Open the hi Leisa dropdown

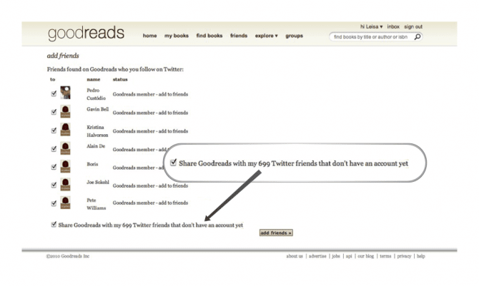(x=371, y=26)
